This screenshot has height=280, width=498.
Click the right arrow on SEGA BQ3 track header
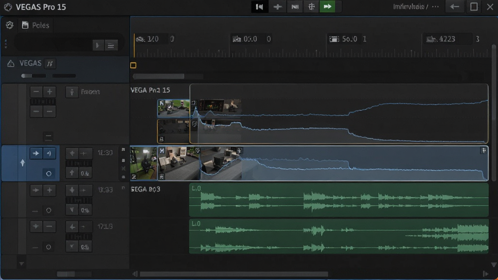36,190
